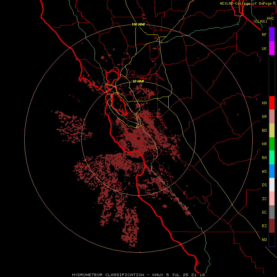The width and height of the screenshot is (277, 277).
Task: Click the "GR" legend label
Action: tap(264, 117)
